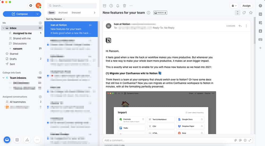Set a reminder with the bell icon
This screenshot has height=146, width=265.
point(118,6)
